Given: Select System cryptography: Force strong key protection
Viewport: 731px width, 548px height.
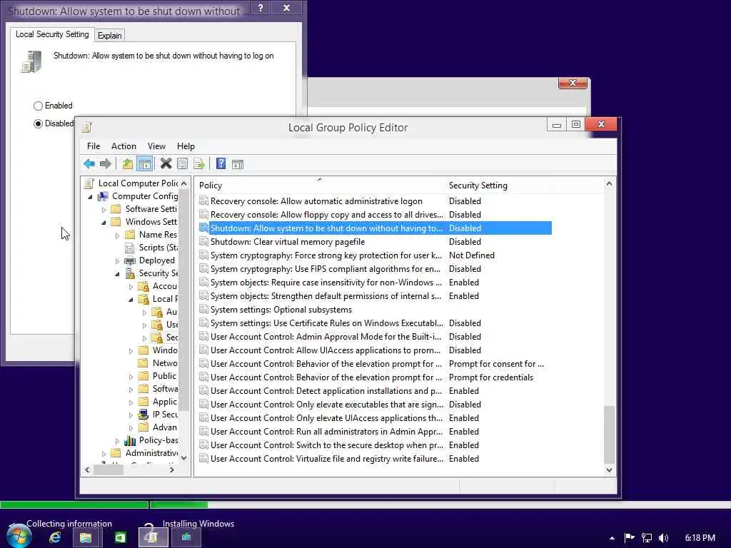Looking at the screenshot, I should [326, 255].
